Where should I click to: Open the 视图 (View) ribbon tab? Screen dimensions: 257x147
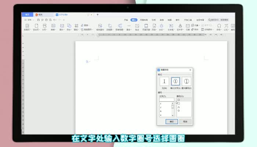click(170, 20)
